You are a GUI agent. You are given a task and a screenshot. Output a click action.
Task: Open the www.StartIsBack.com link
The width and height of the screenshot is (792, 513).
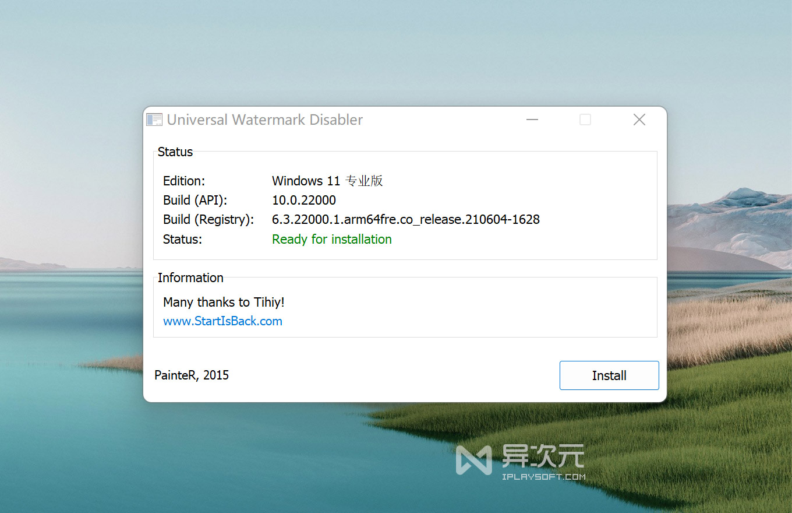point(222,321)
